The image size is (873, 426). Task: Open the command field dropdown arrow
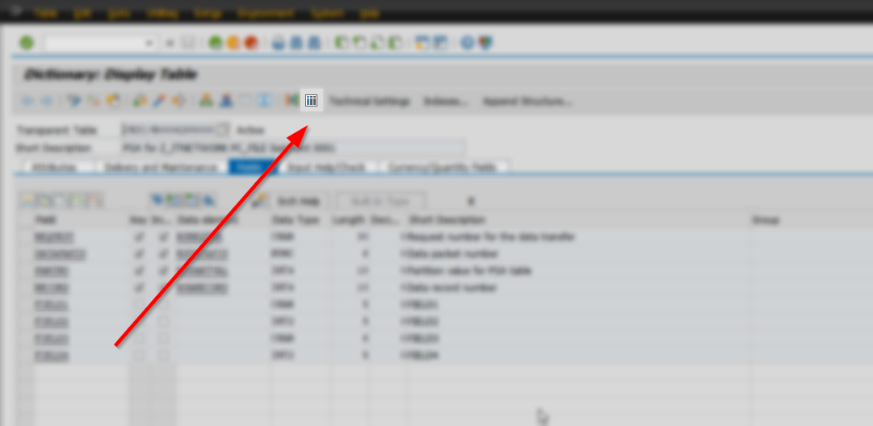point(149,43)
